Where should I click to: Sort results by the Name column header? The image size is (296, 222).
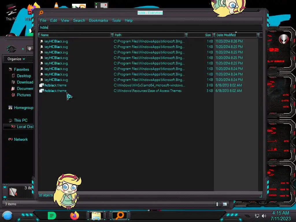[75, 35]
